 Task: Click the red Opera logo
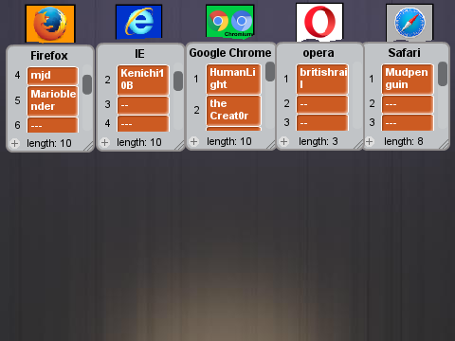point(319,22)
